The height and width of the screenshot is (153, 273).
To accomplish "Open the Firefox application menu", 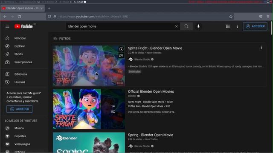I will (x=268, y=17).
